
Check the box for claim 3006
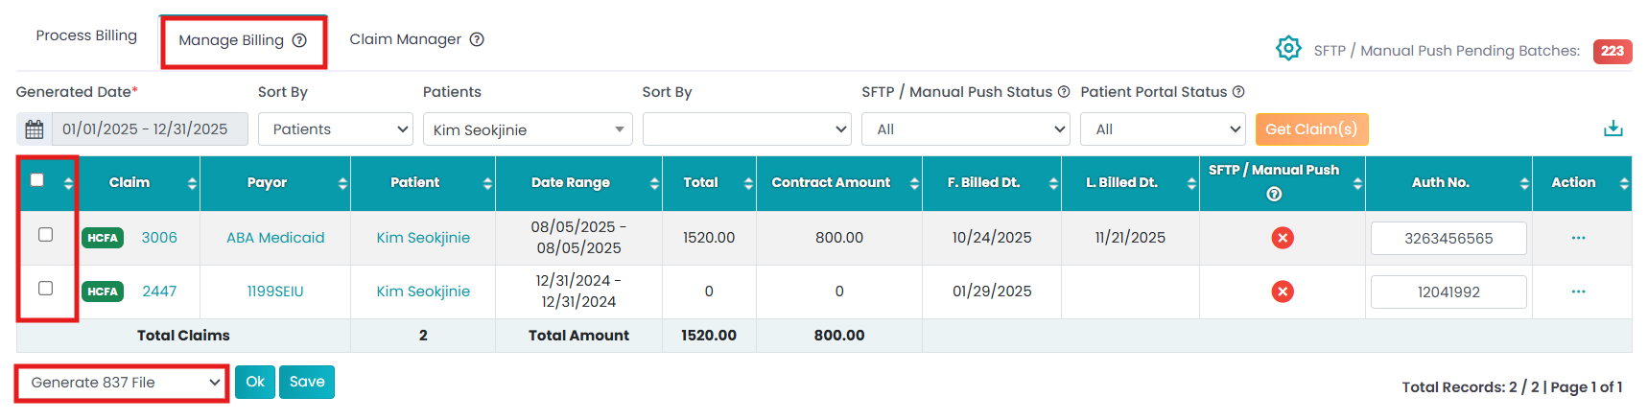click(x=45, y=235)
